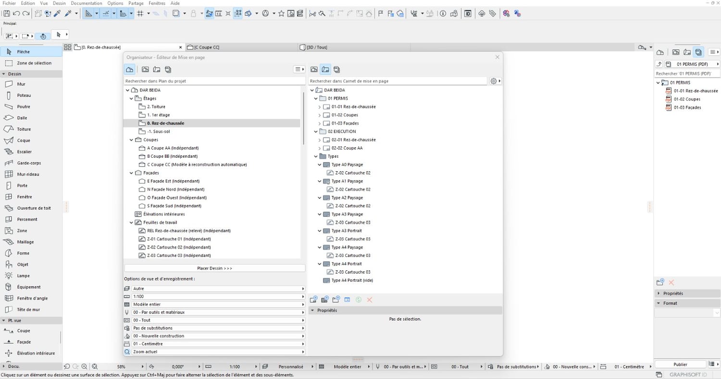
Task: Collapse the Étages folder in project map
Action: coord(131,99)
